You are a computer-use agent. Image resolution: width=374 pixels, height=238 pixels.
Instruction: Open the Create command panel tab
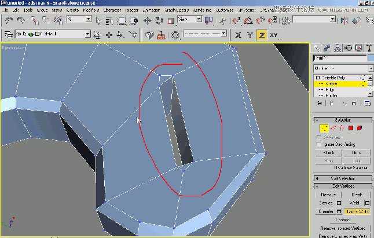(x=317, y=49)
